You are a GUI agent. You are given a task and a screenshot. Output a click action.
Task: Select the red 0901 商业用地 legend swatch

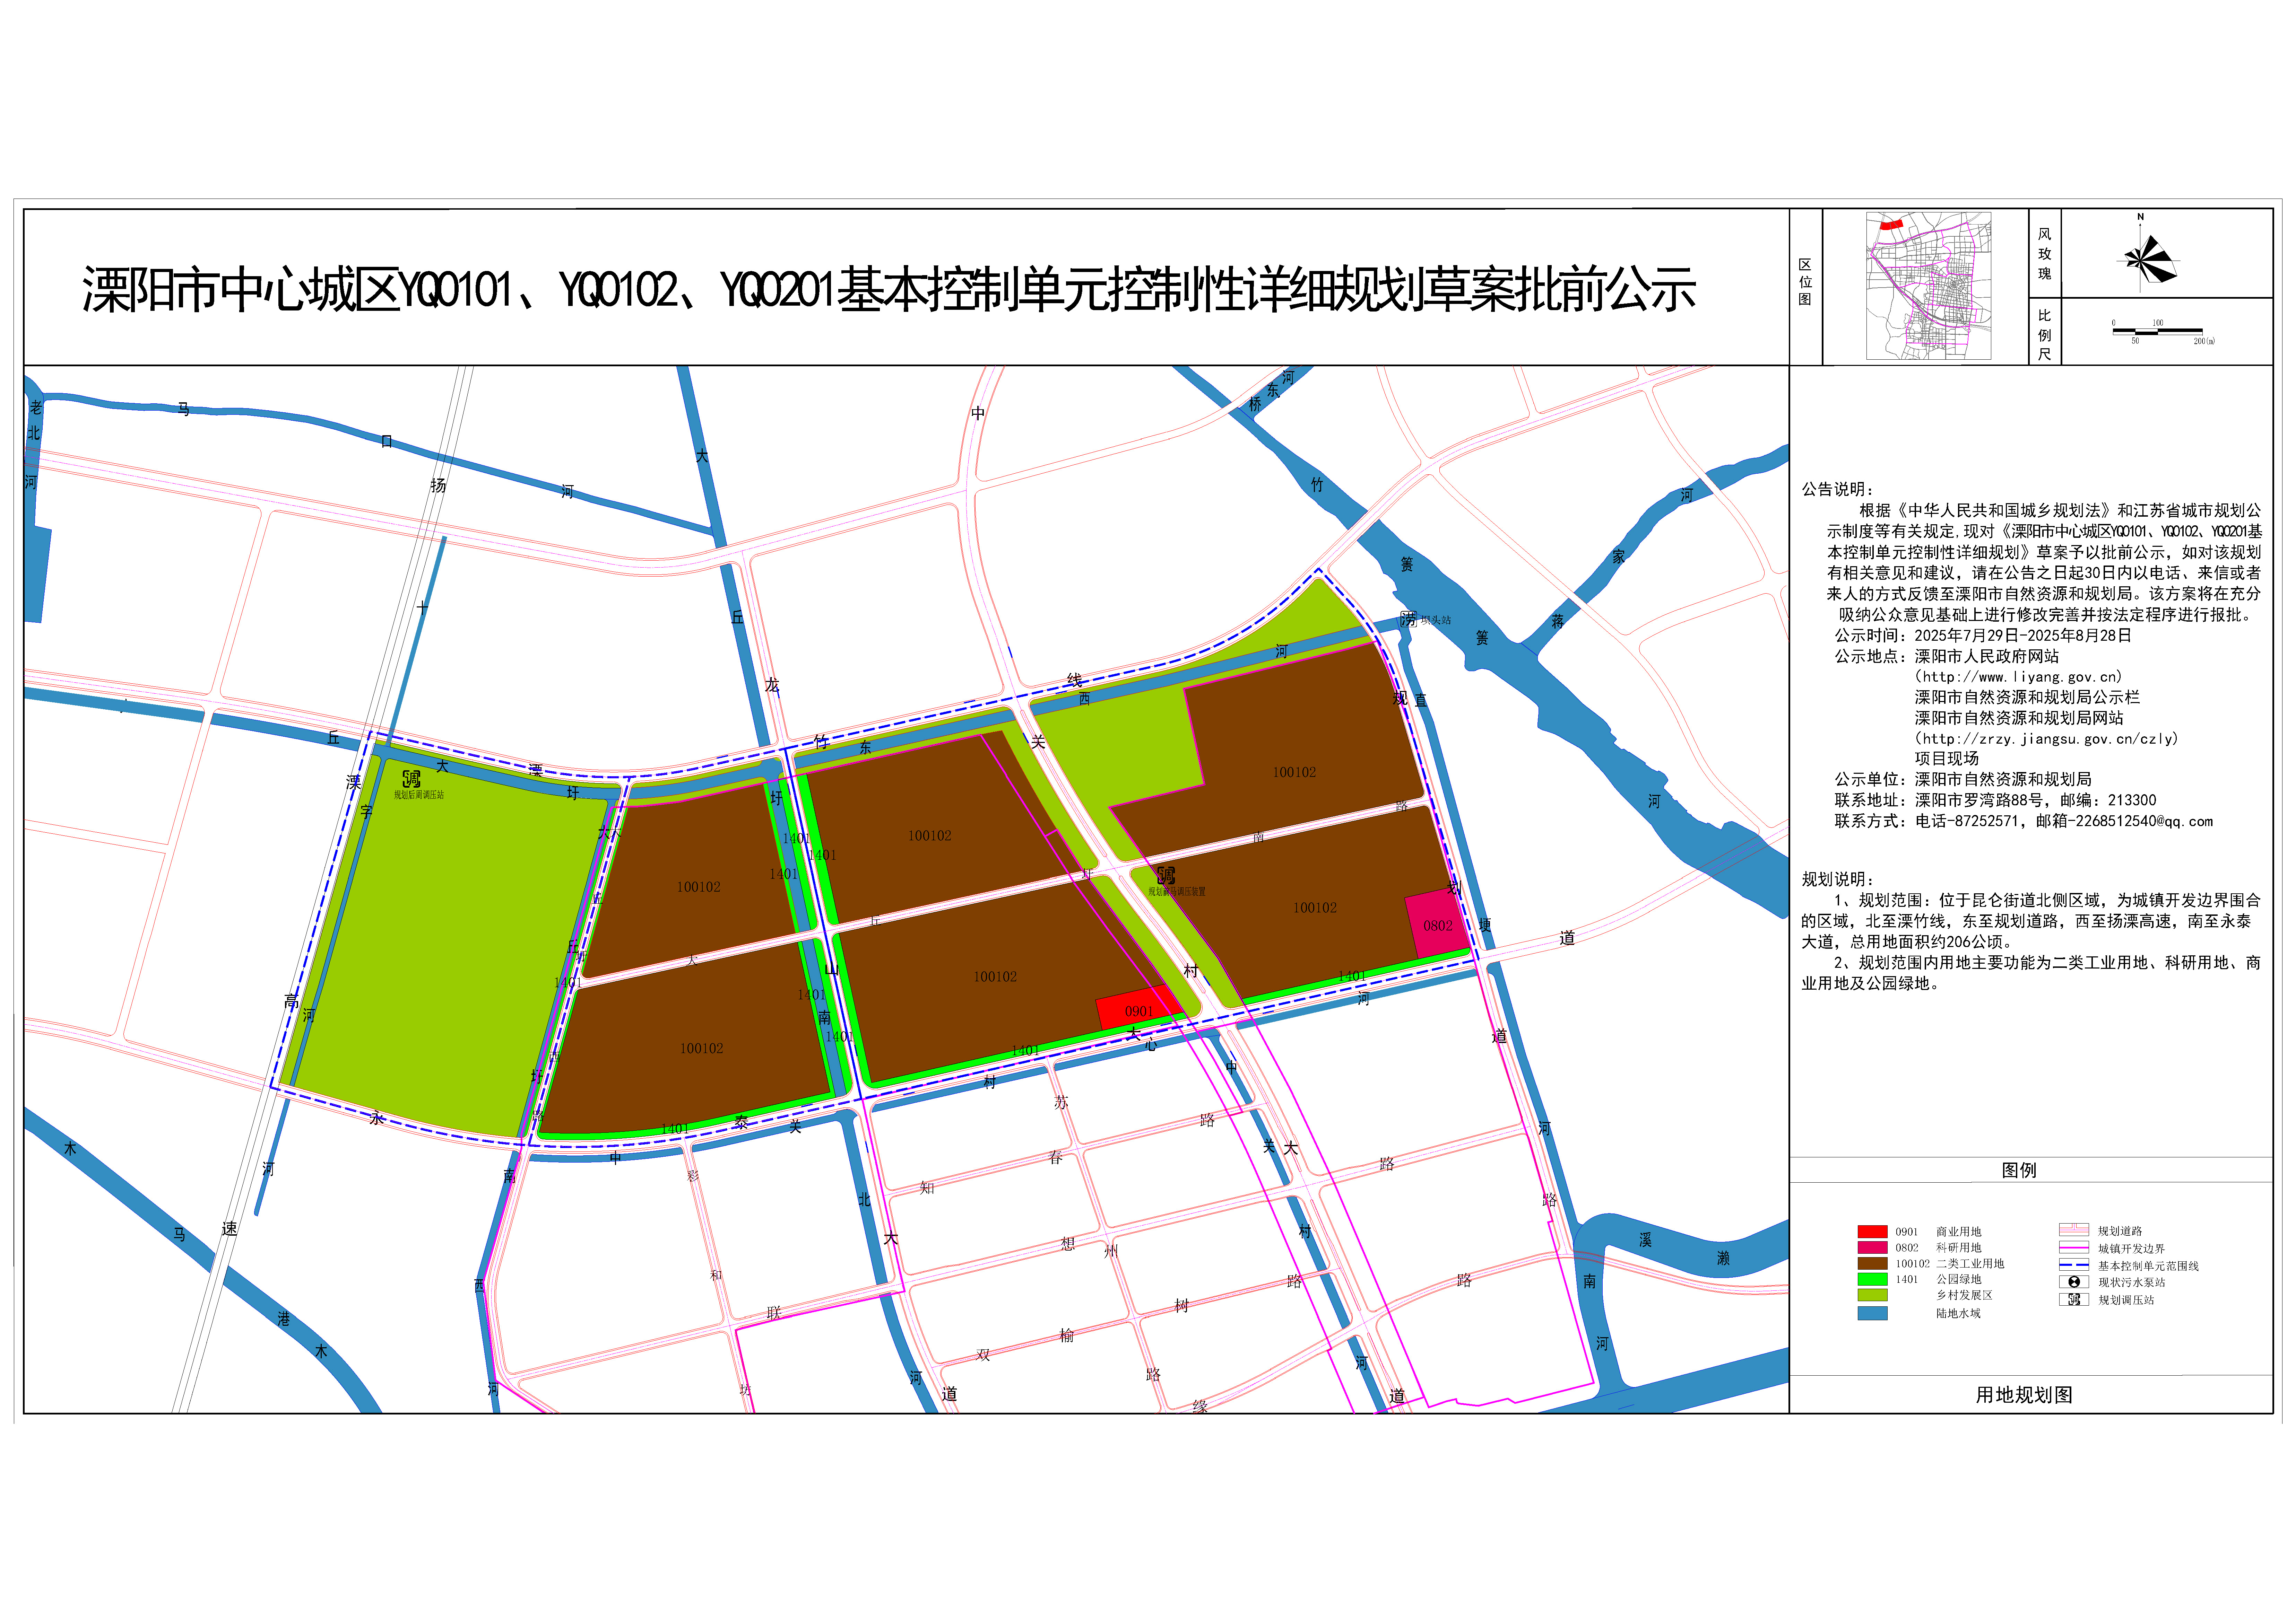point(1873,1232)
